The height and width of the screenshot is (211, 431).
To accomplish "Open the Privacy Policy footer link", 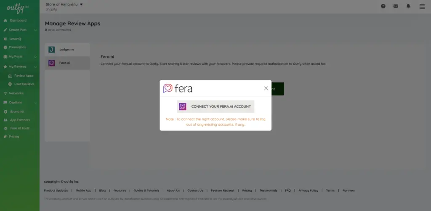I will (x=308, y=190).
